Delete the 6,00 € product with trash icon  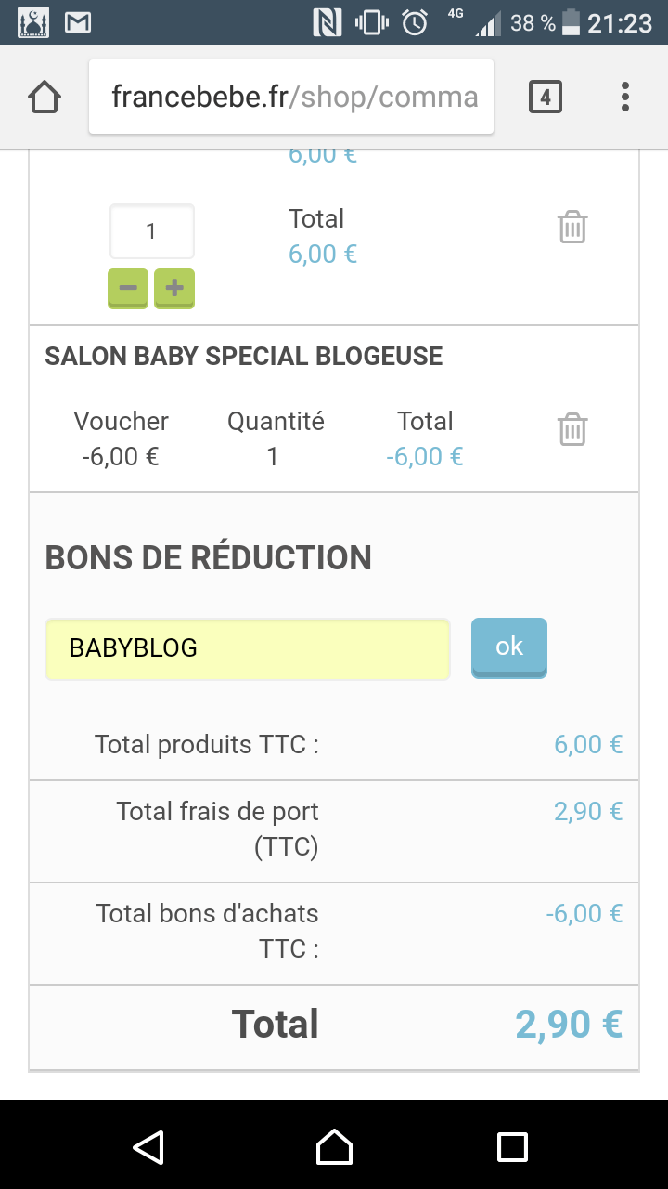pos(572,227)
